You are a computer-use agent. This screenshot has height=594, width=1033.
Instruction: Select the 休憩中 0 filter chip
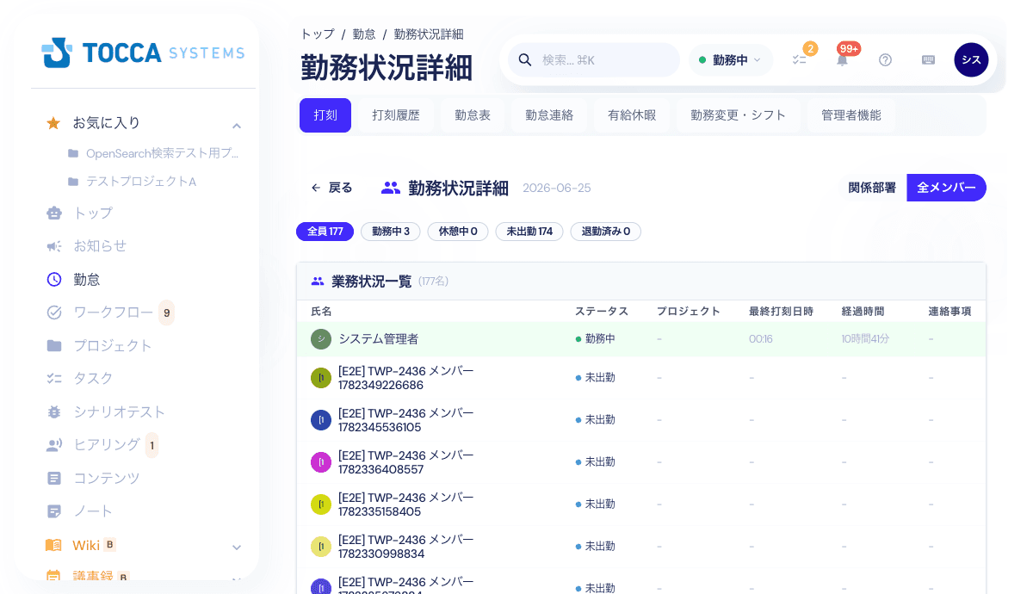[x=458, y=232]
